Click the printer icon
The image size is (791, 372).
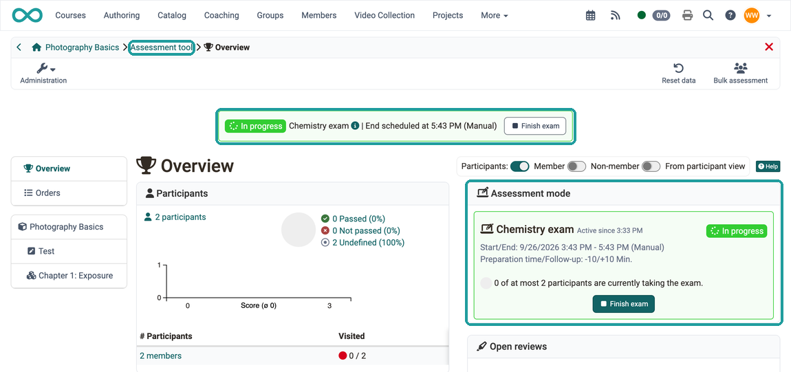pyautogui.click(x=687, y=16)
